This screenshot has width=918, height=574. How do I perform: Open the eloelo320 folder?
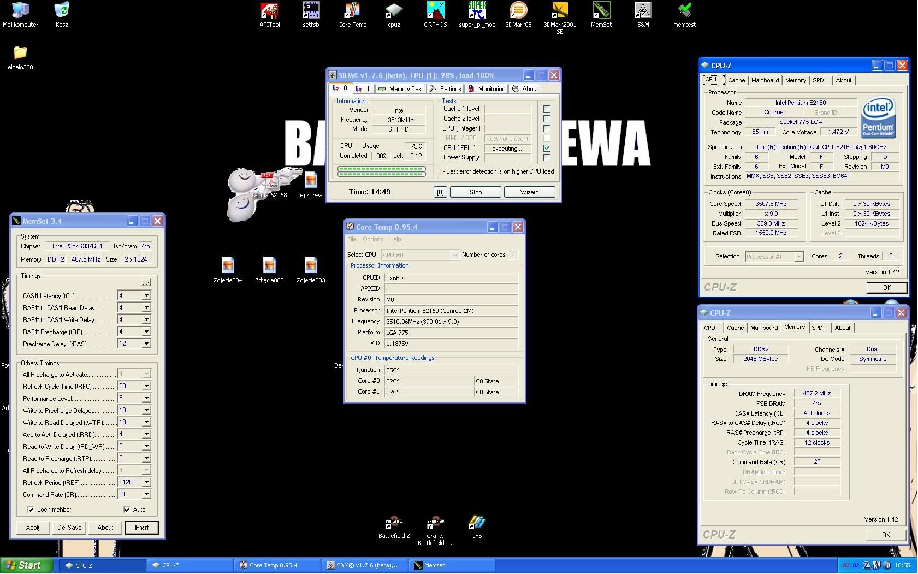(x=20, y=58)
